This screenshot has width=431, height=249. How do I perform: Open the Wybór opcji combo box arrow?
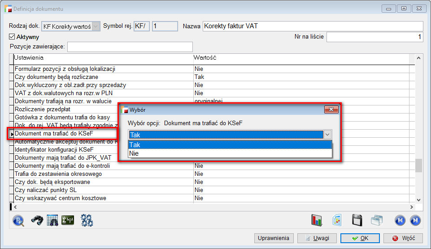click(x=328, y=135)
